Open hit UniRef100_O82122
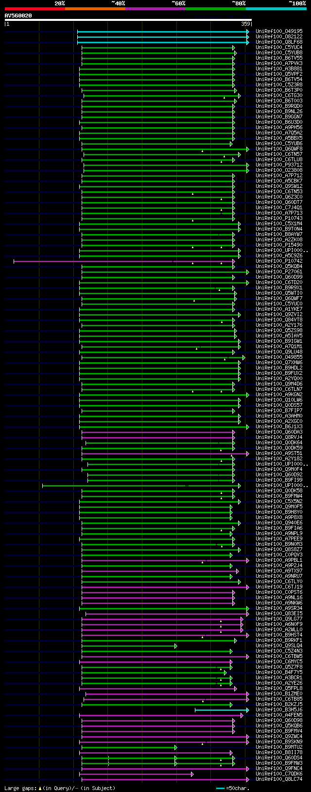The width and height of the screenshot is (311, 792). coord(279,36)
